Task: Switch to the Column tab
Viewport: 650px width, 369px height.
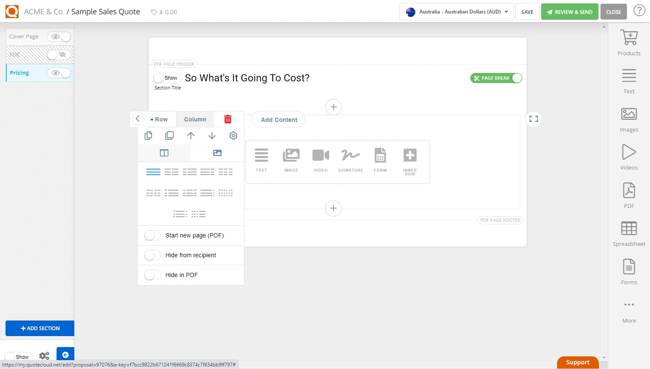Action: (x=195, y=119)
